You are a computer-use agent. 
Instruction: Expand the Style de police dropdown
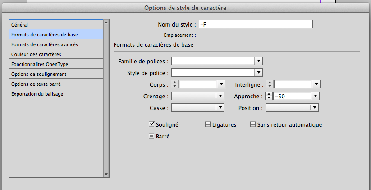[x=258, y=73]
